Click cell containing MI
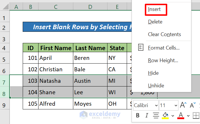This screenshot has width=200, height=124. (117, 81)
